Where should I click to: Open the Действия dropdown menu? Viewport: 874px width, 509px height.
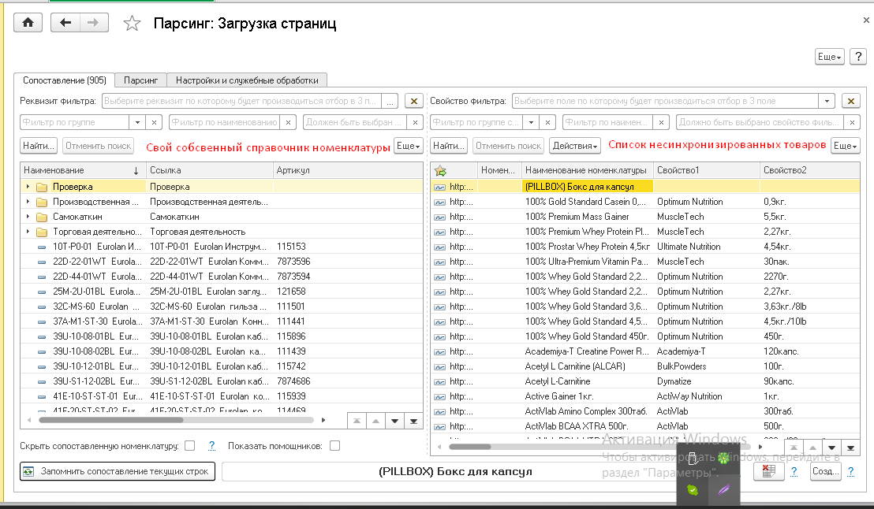coord(574,146)
